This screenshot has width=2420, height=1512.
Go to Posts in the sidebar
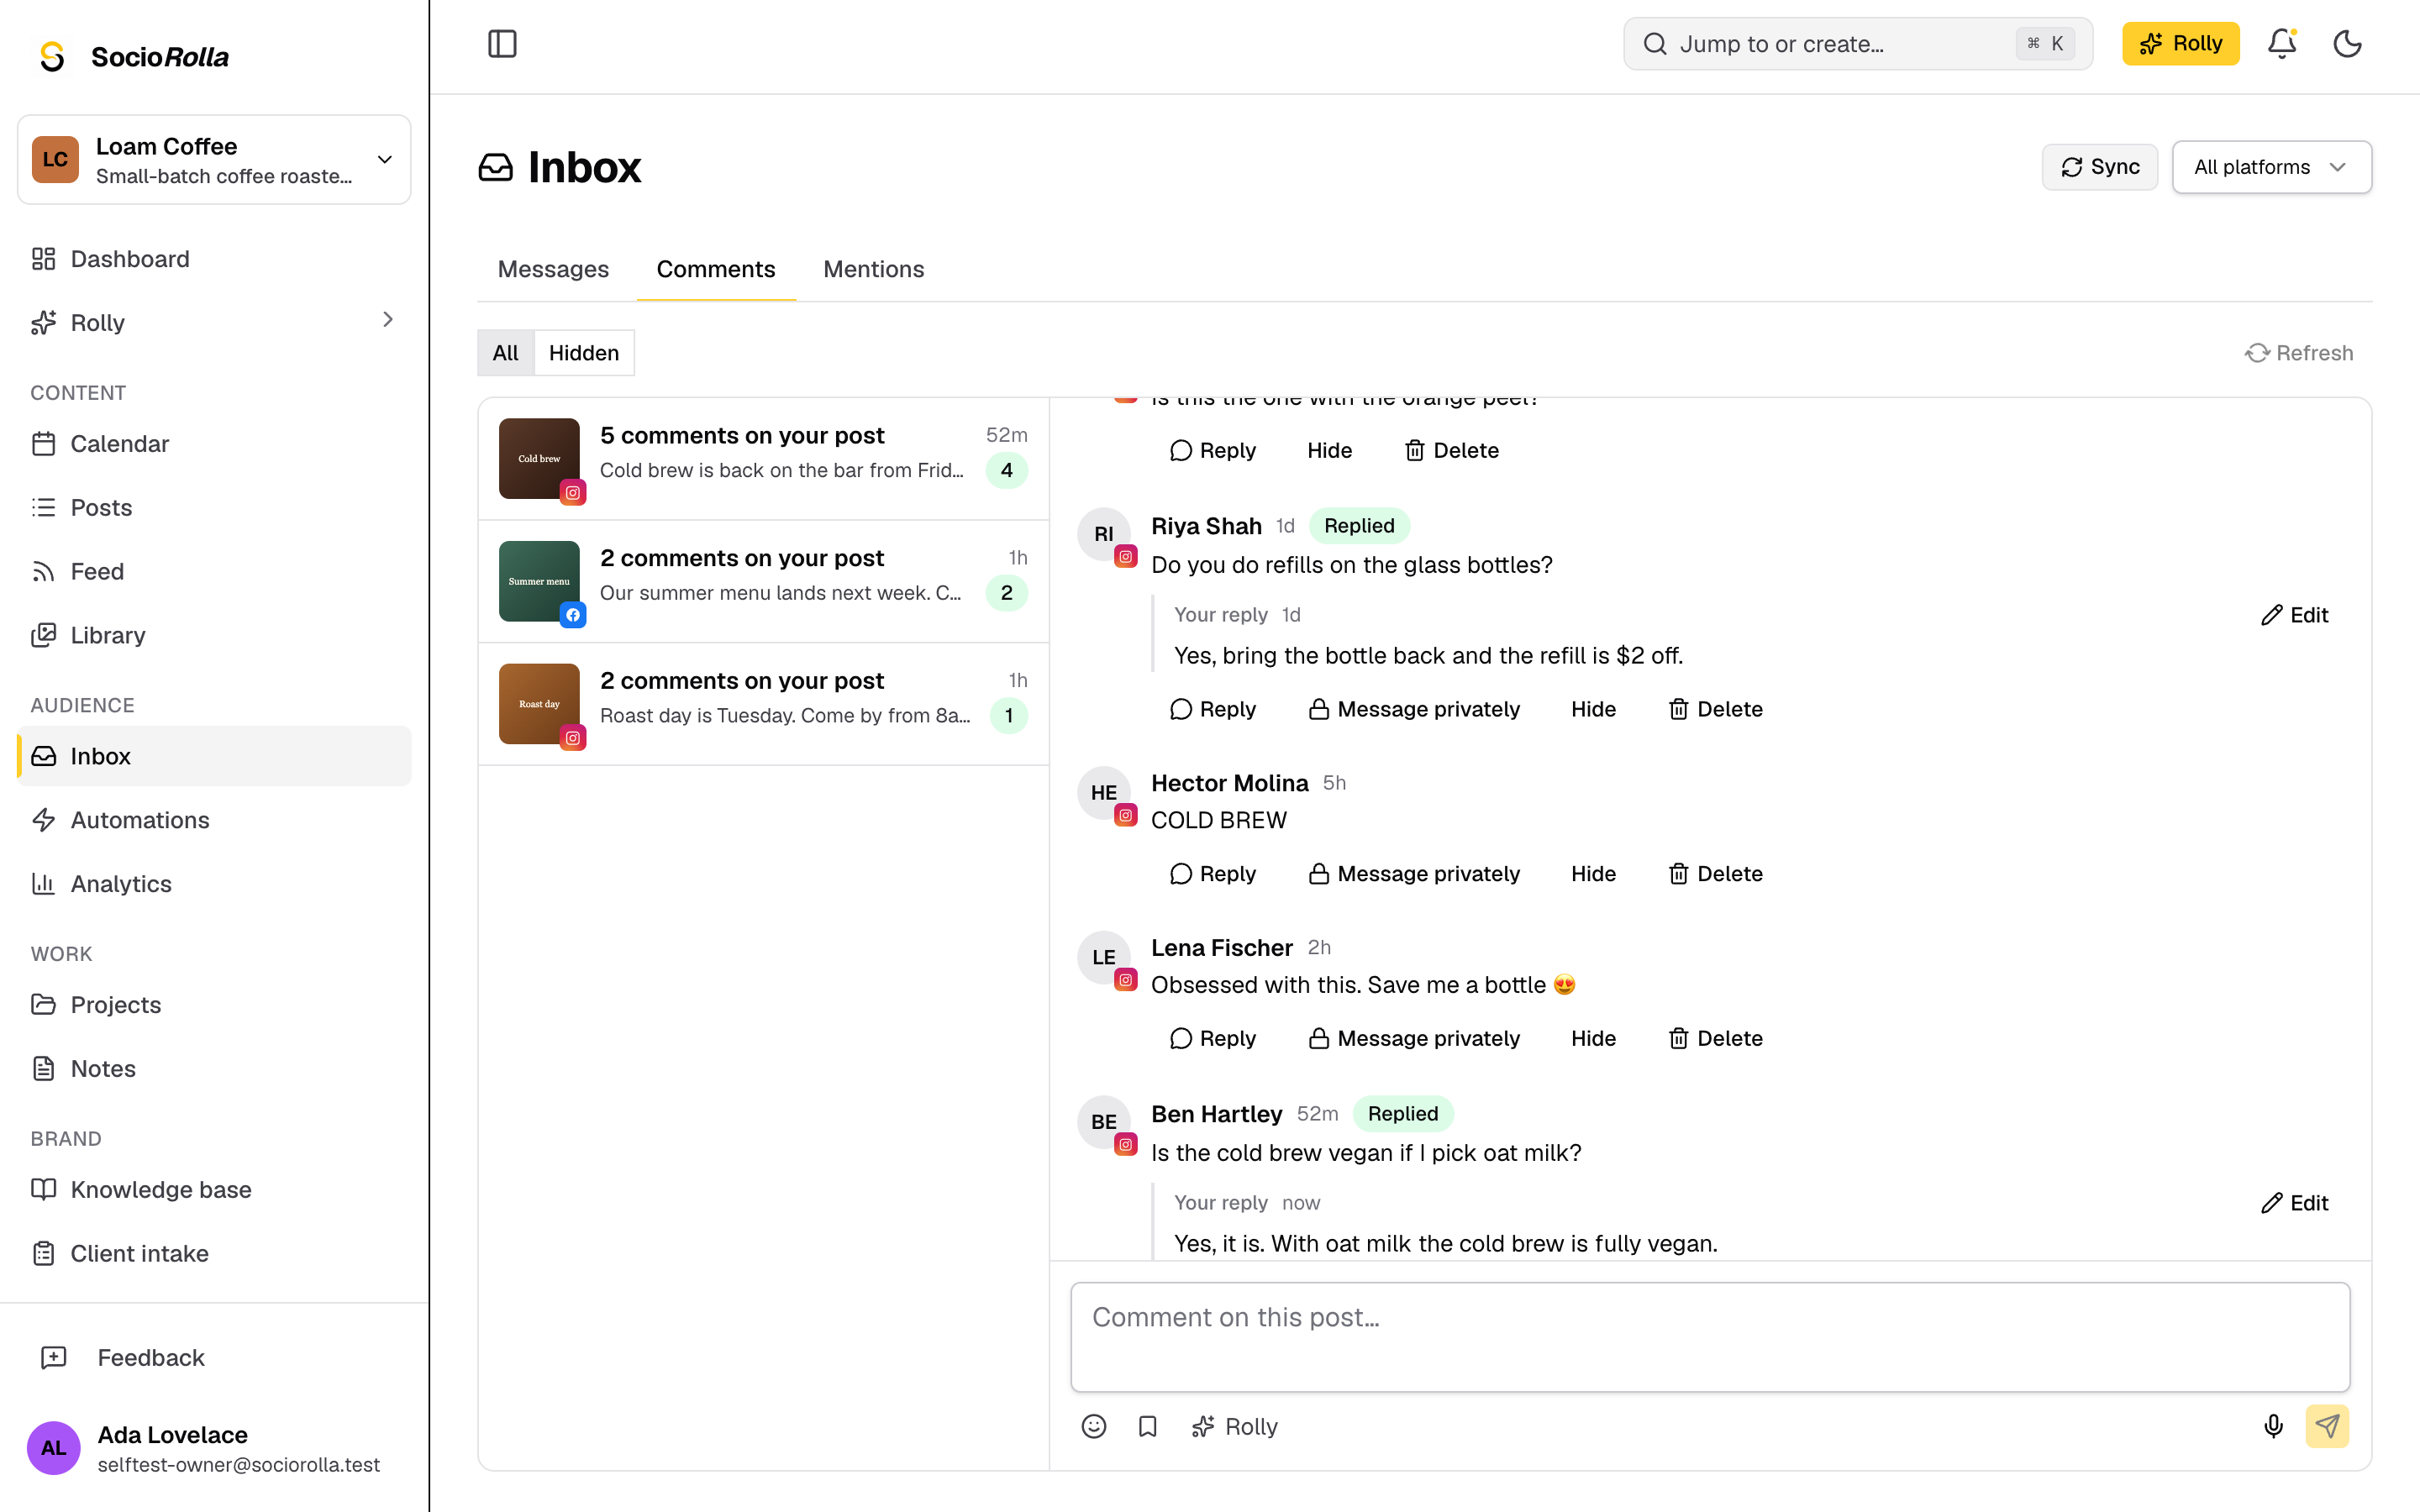point(214,508)
